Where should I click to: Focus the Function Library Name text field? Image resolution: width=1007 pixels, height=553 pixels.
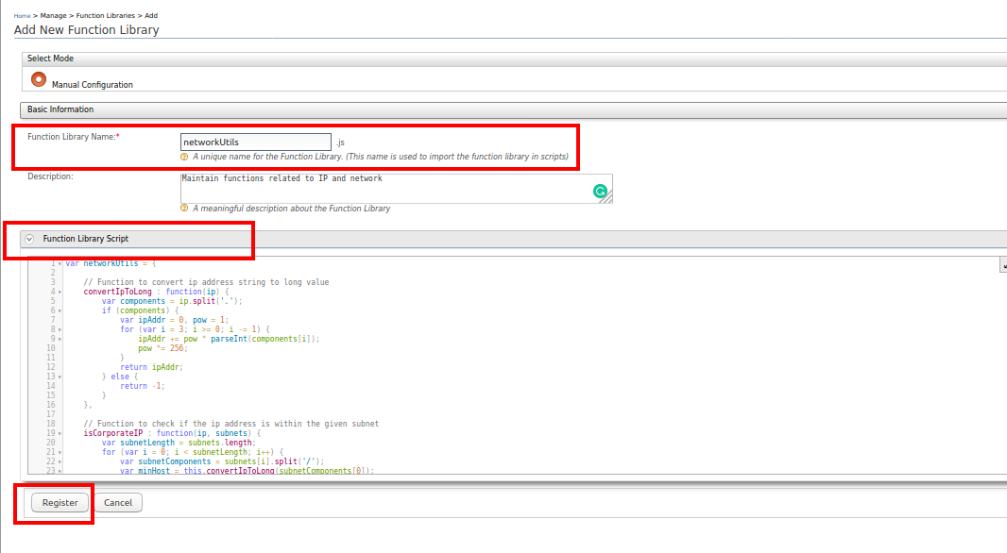pyautogui.click(x=255, y=142)
